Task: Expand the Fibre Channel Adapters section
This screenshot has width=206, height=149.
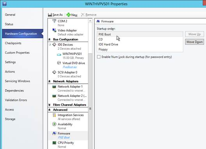Action: pyautogui.click(x=50, y=105)
